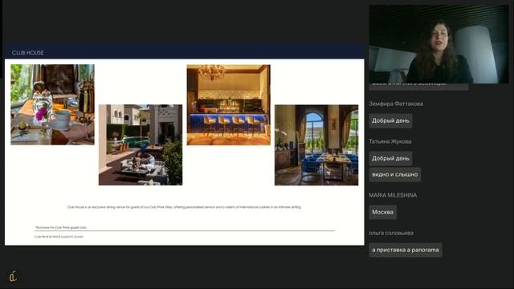The width and height of the screenshot is (514, 289).
Task: Select the tea table photo on slide
Action: point(52,104)
